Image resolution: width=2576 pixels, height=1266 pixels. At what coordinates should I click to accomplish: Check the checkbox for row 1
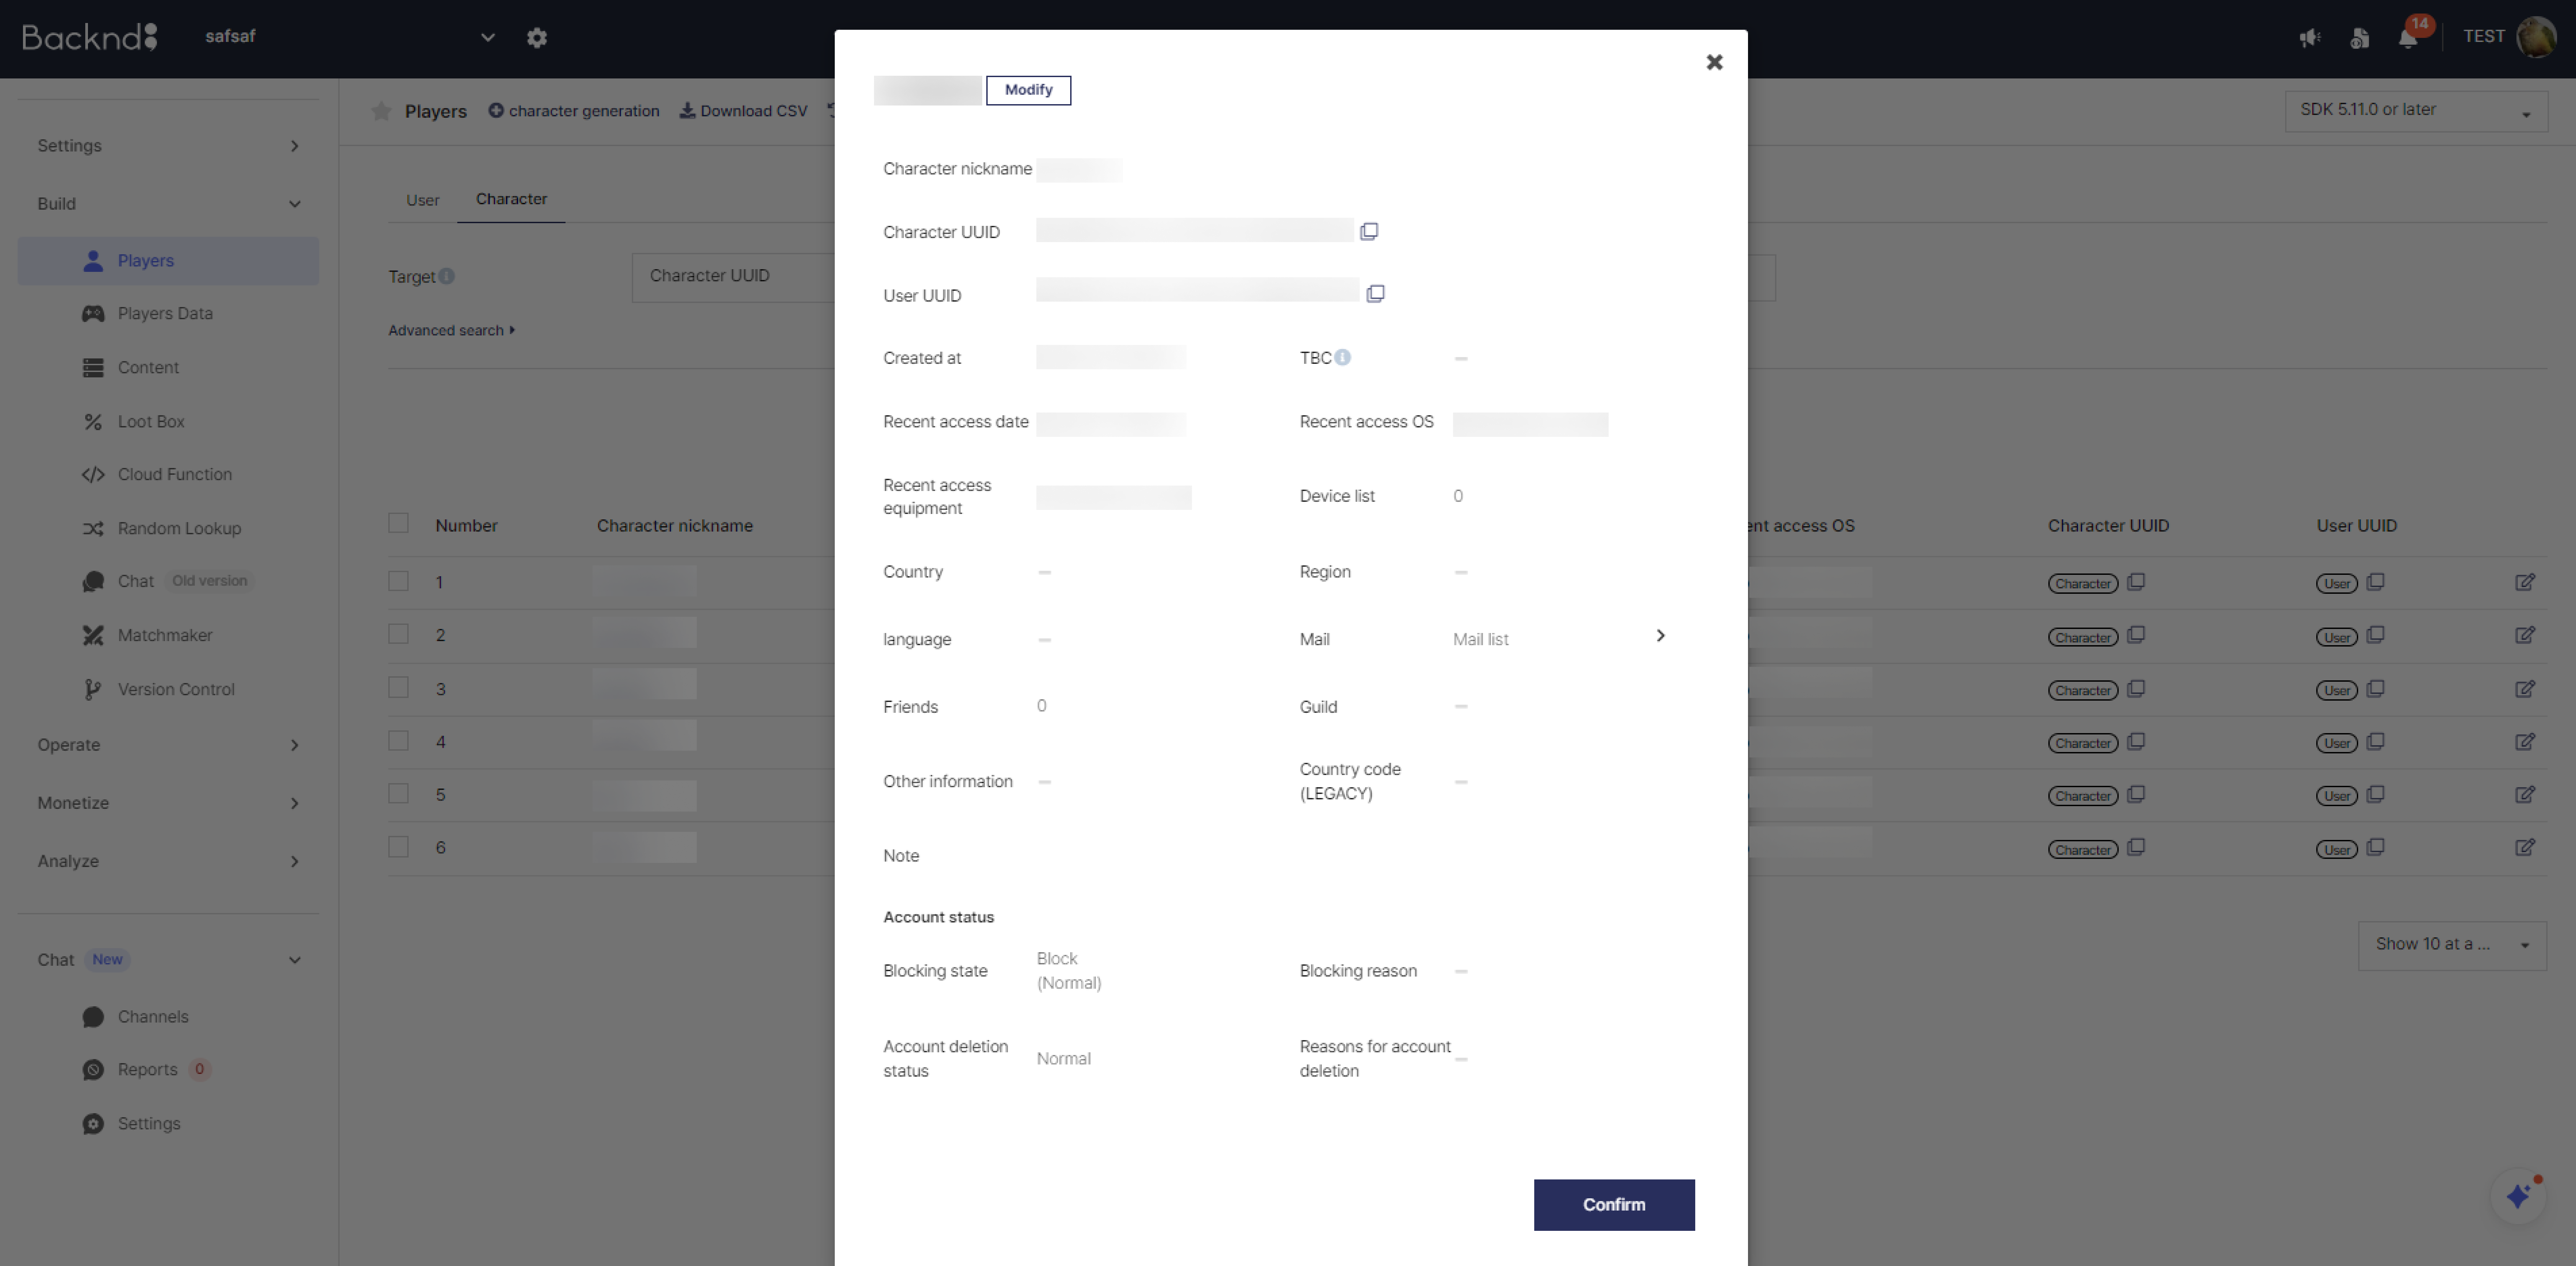398,581
